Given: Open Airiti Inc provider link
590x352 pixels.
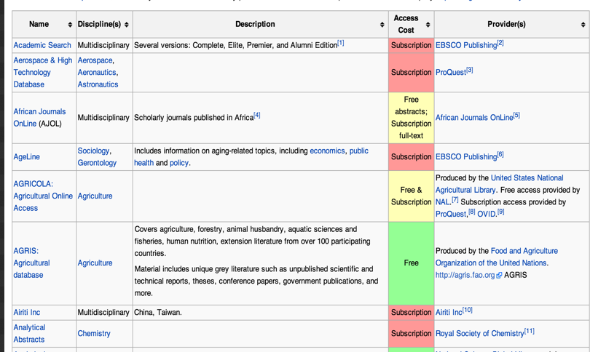Looking at the screenshot, I should coord(449,312).
